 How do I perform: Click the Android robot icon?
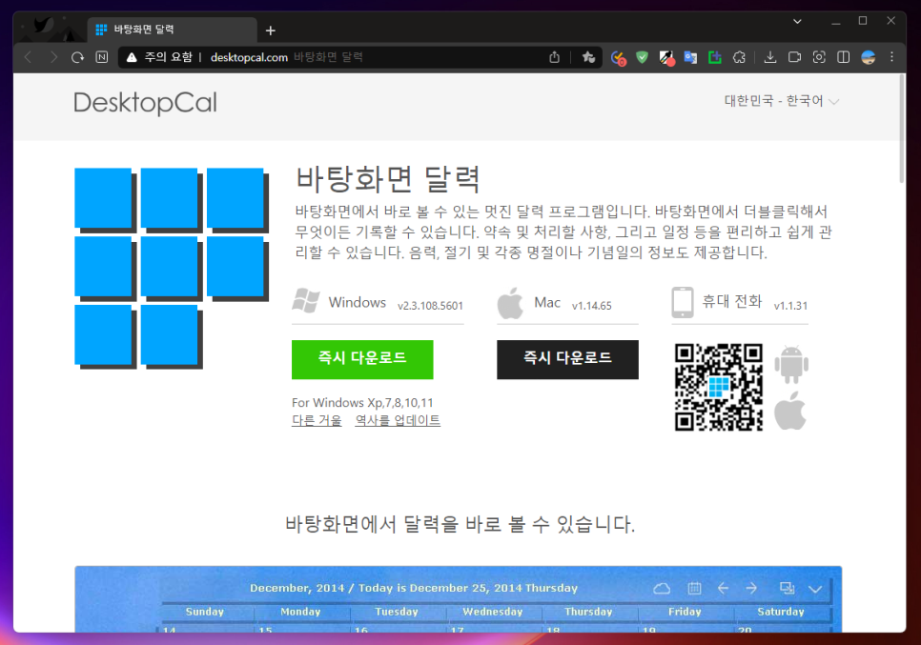tap(791, 365)
